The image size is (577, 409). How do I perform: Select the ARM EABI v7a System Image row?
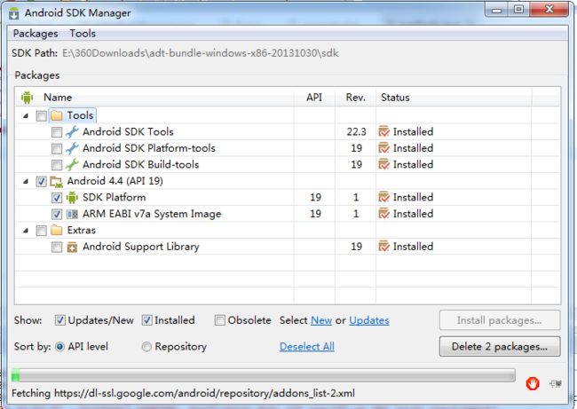(288, 214)
